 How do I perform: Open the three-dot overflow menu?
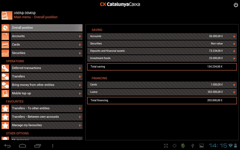[53, 146]
